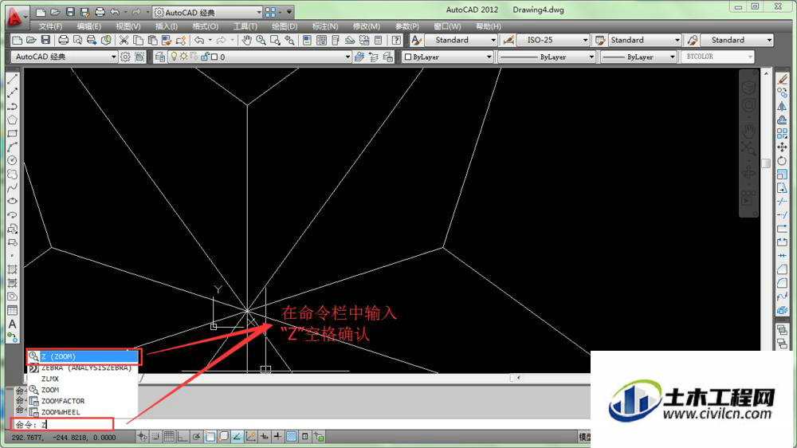Pick the Move modify tool
Image resolution: width=797 pixels, height=448 pixels.
pos(783,147)
